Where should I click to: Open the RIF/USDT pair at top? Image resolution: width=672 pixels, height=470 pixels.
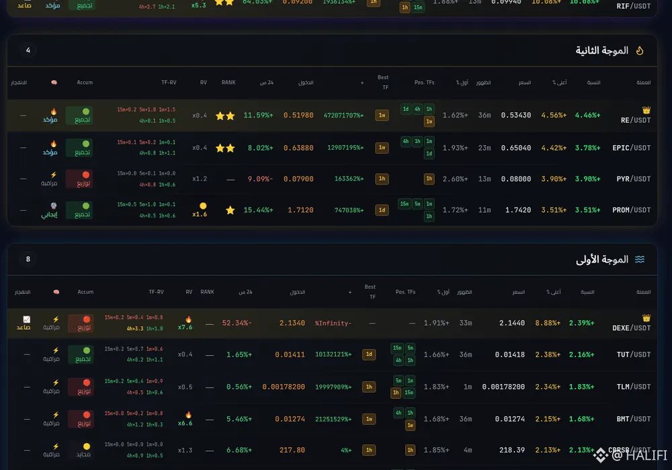[634, 7]
